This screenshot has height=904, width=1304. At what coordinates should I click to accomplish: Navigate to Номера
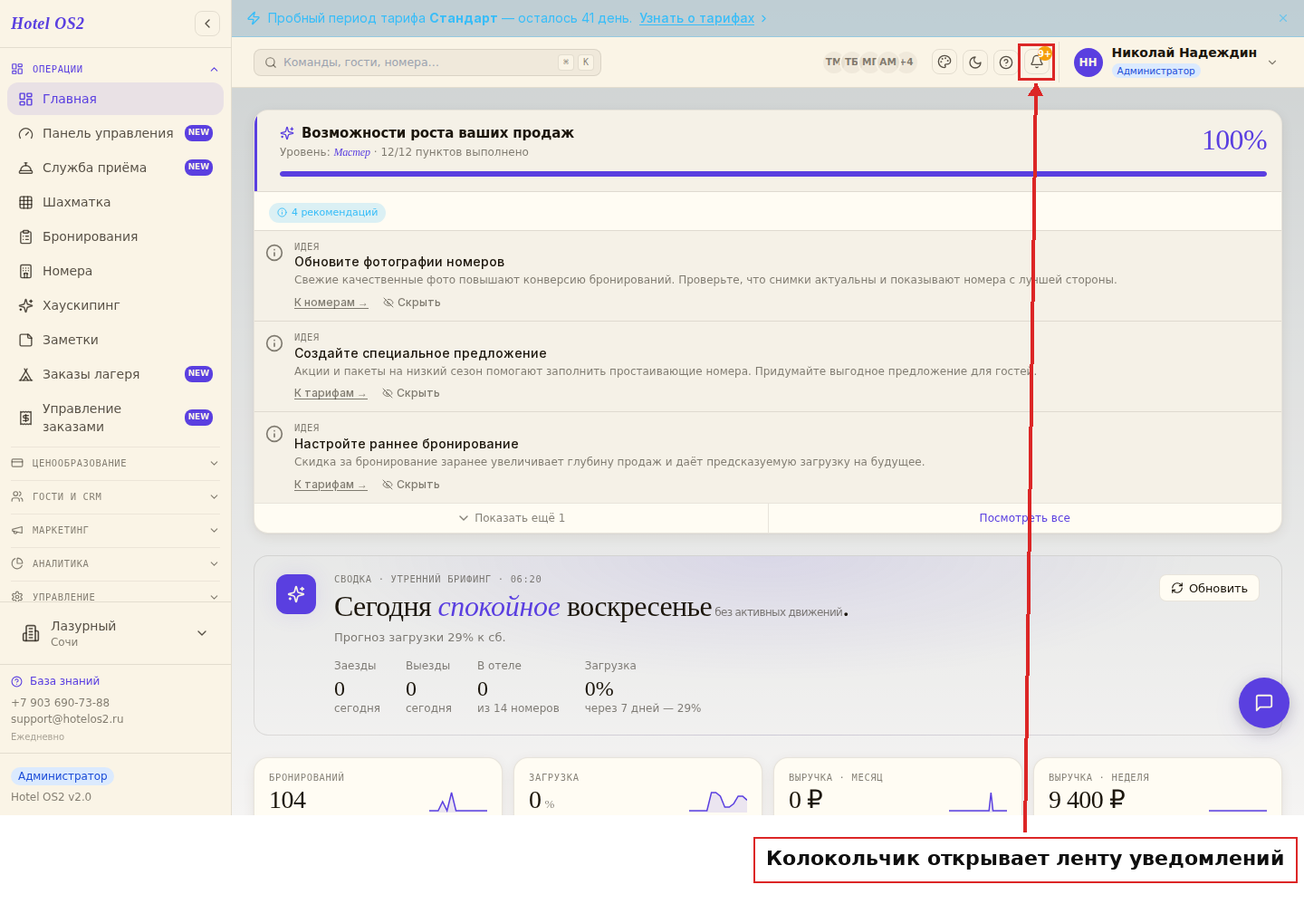tap(115, 271)
